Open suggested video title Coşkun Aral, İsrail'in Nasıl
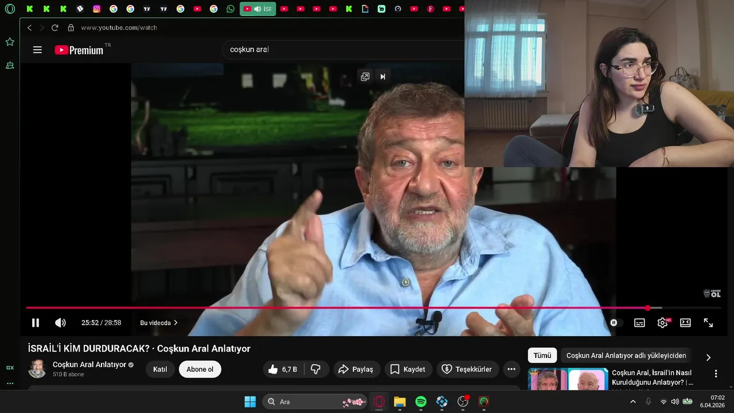Image resolution: width=734 pixels, height=413 pixels. click(653, 377)
